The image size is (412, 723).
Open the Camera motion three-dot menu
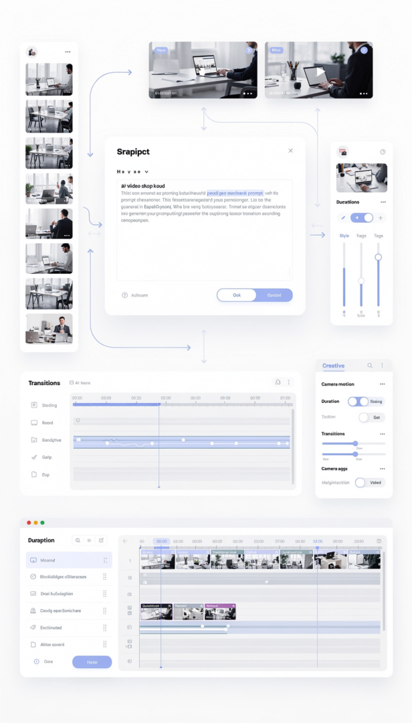point(383,384)
